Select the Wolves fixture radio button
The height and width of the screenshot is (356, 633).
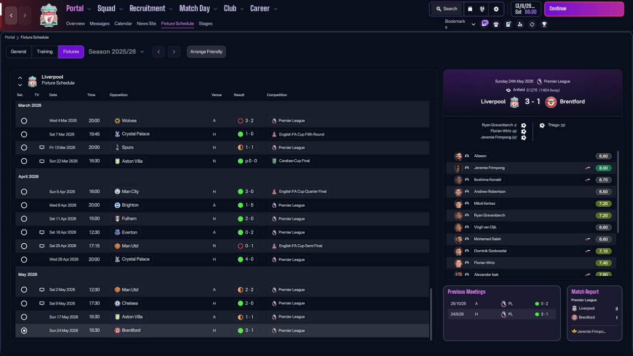point(24,121)
